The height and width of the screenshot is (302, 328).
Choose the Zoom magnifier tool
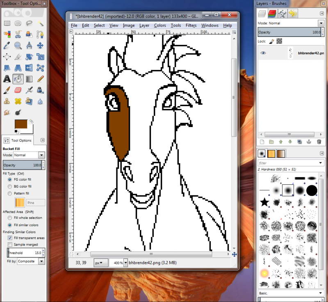18,45
